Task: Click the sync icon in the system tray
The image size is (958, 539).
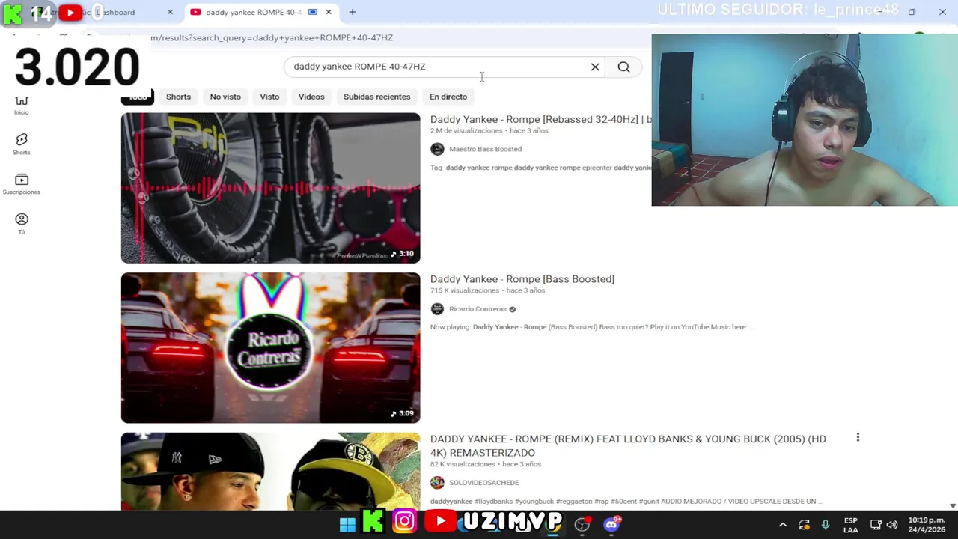Action: click(804, 525)
